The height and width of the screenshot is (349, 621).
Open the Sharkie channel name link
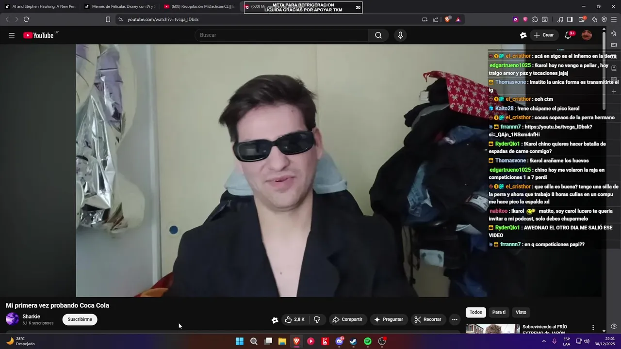[31, 317]
